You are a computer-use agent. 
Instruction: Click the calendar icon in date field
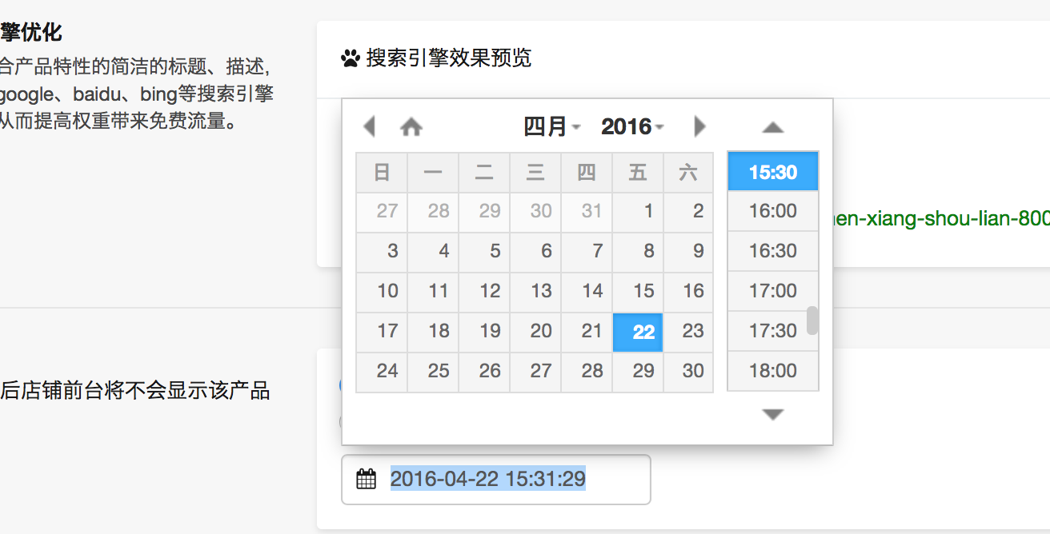coord(366,480)
